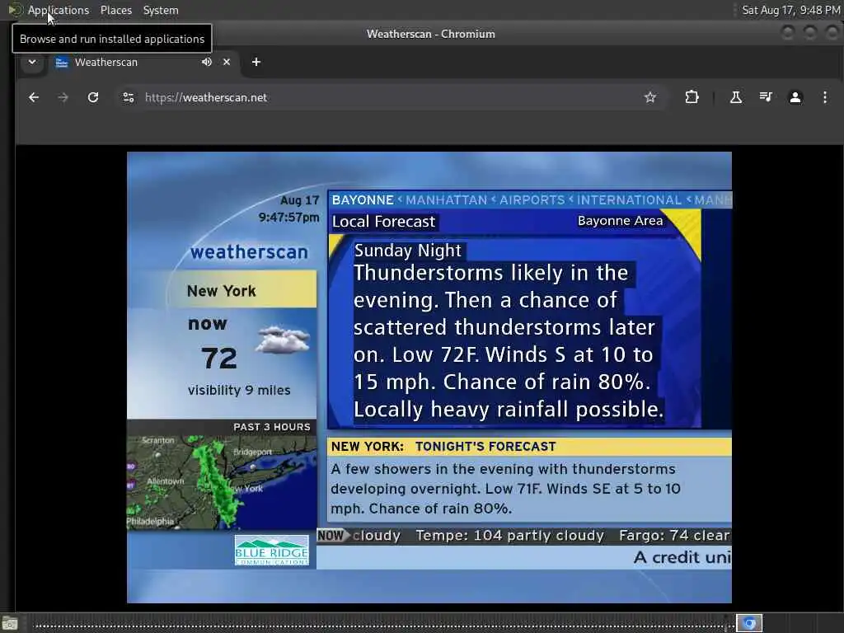Select the BAYONNE location tab
The width and height of the screenshot is (844, 633).
pyautogui.click(x=363, y=199)
